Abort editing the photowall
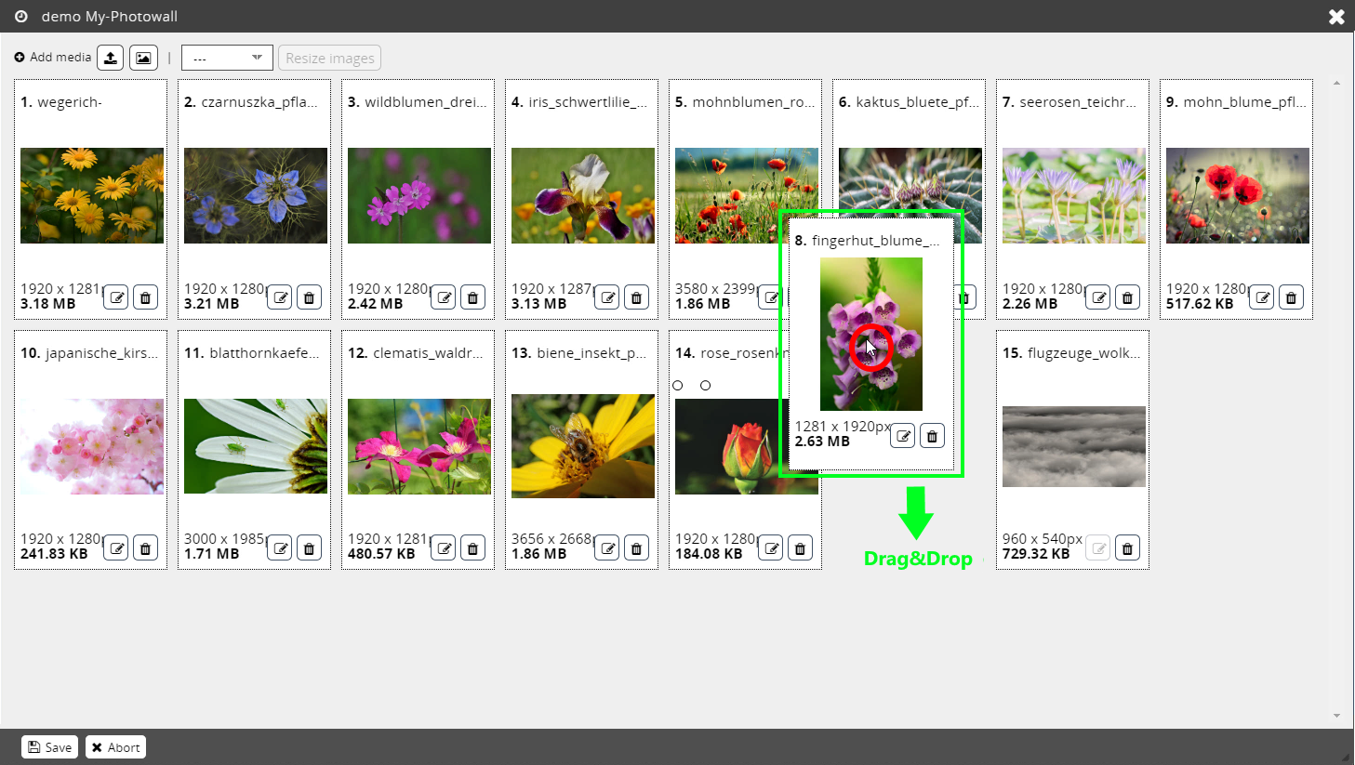The image size is (1355, 765). 116,747
